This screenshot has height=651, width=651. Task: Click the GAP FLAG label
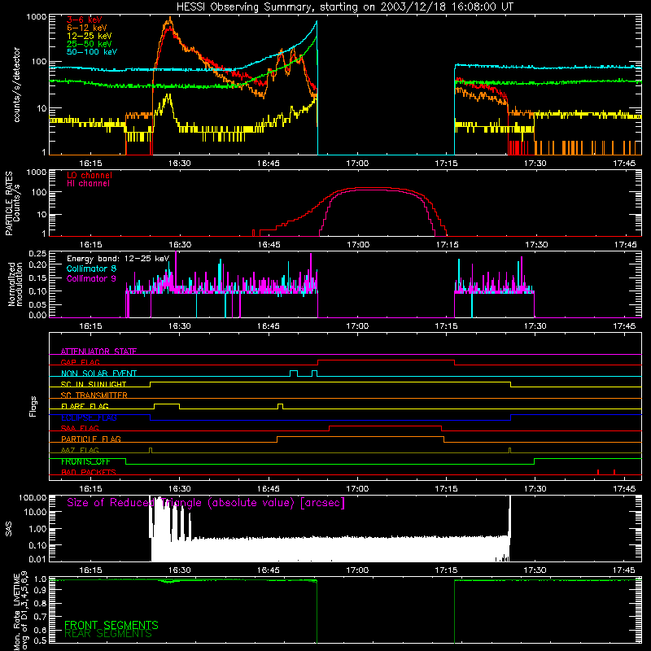pyautogui.click(x=80, y=362)
